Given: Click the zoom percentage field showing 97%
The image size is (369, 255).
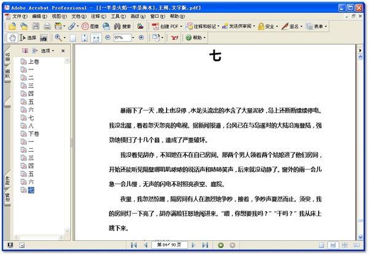Looking at the screenshot, I should pos(122,37).
